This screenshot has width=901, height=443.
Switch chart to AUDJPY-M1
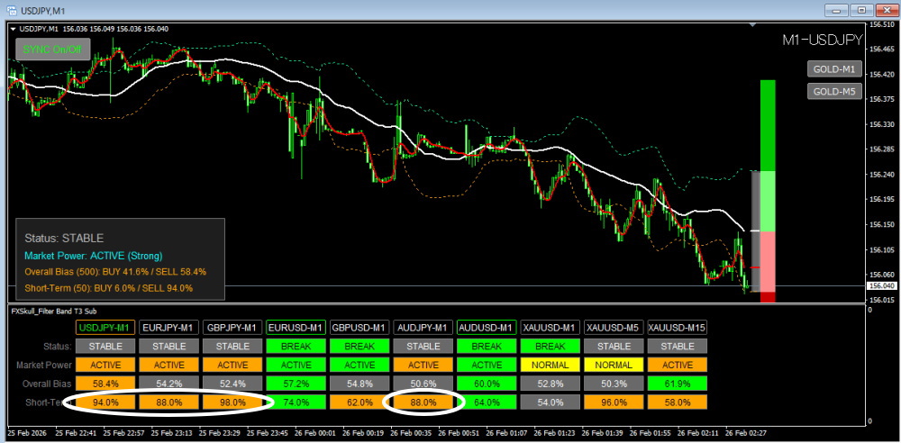(423, 327)
